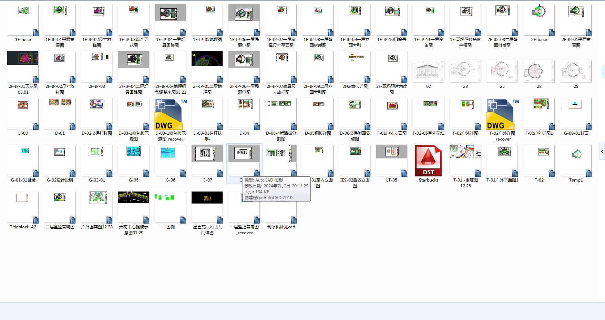Select the D-03-1侧包板示意图_recover DWG icon
This screenshot has width=605, height=320.
(171, 114)
